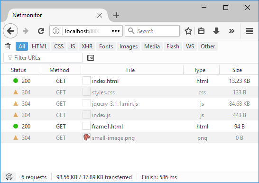259x183 pixels.
Task: Click the 6 requests status text
Action: pyautogui.click(x=34, y=177)
